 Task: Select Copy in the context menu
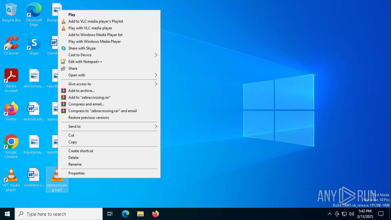109,142
